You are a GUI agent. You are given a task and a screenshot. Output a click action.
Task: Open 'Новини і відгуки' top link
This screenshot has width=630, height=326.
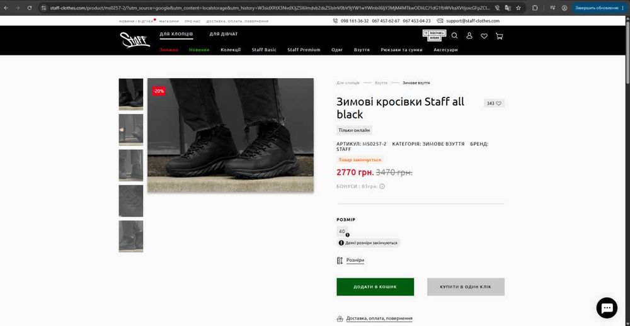pos(136,21)
